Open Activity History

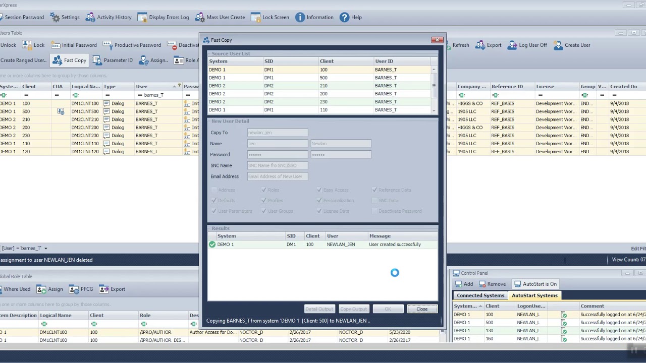pos(109,17)
